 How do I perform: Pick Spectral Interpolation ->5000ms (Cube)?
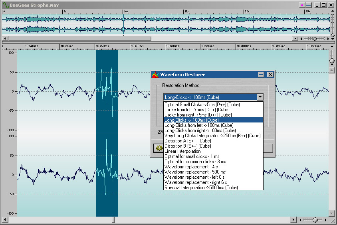201,187
